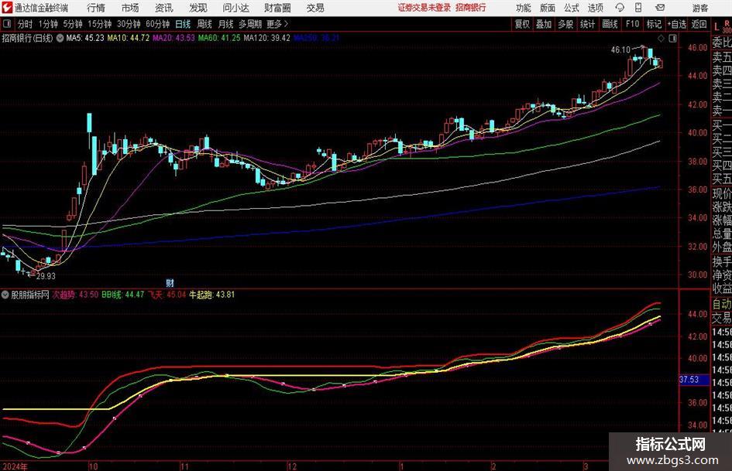Toggle the side panel icon beside the diamond
The height and width of the screenshot is (471, 732).
[x=672, y=39]
